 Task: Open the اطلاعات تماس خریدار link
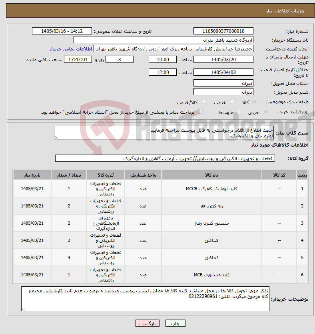[71, 49]
